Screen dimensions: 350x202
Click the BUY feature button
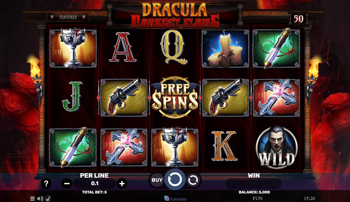click(157, 180)
